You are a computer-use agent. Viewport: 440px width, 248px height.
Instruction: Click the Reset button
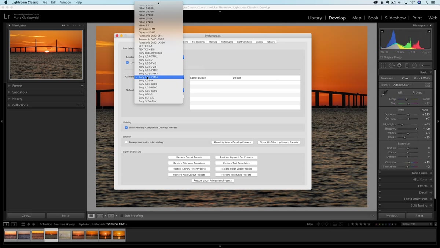point(419,216)
